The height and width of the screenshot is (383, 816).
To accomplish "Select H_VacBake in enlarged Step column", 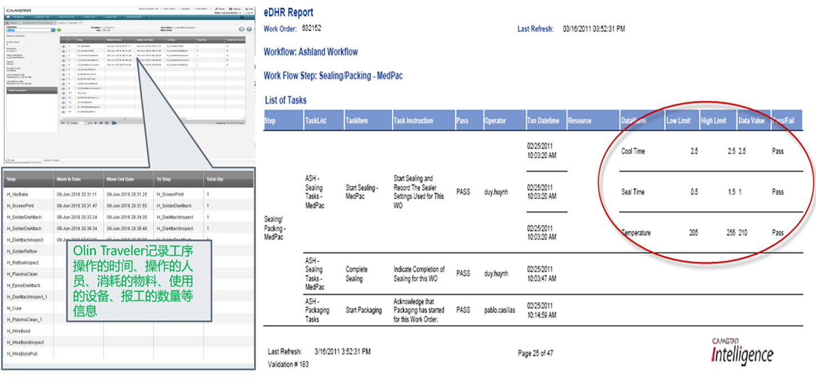I will point(17,194).
